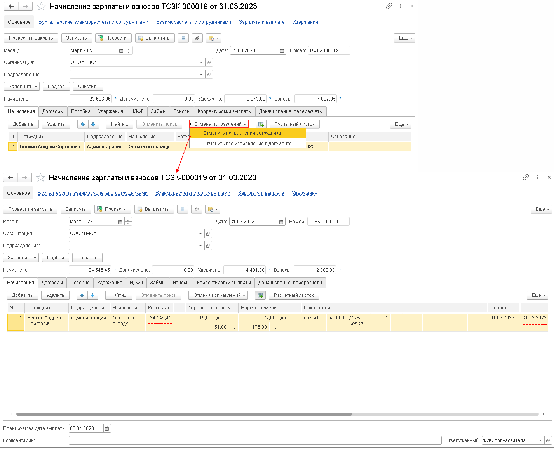Open the calendar picker for Дата in the lower window
The image size is (554, 449).
coord(281,222)
